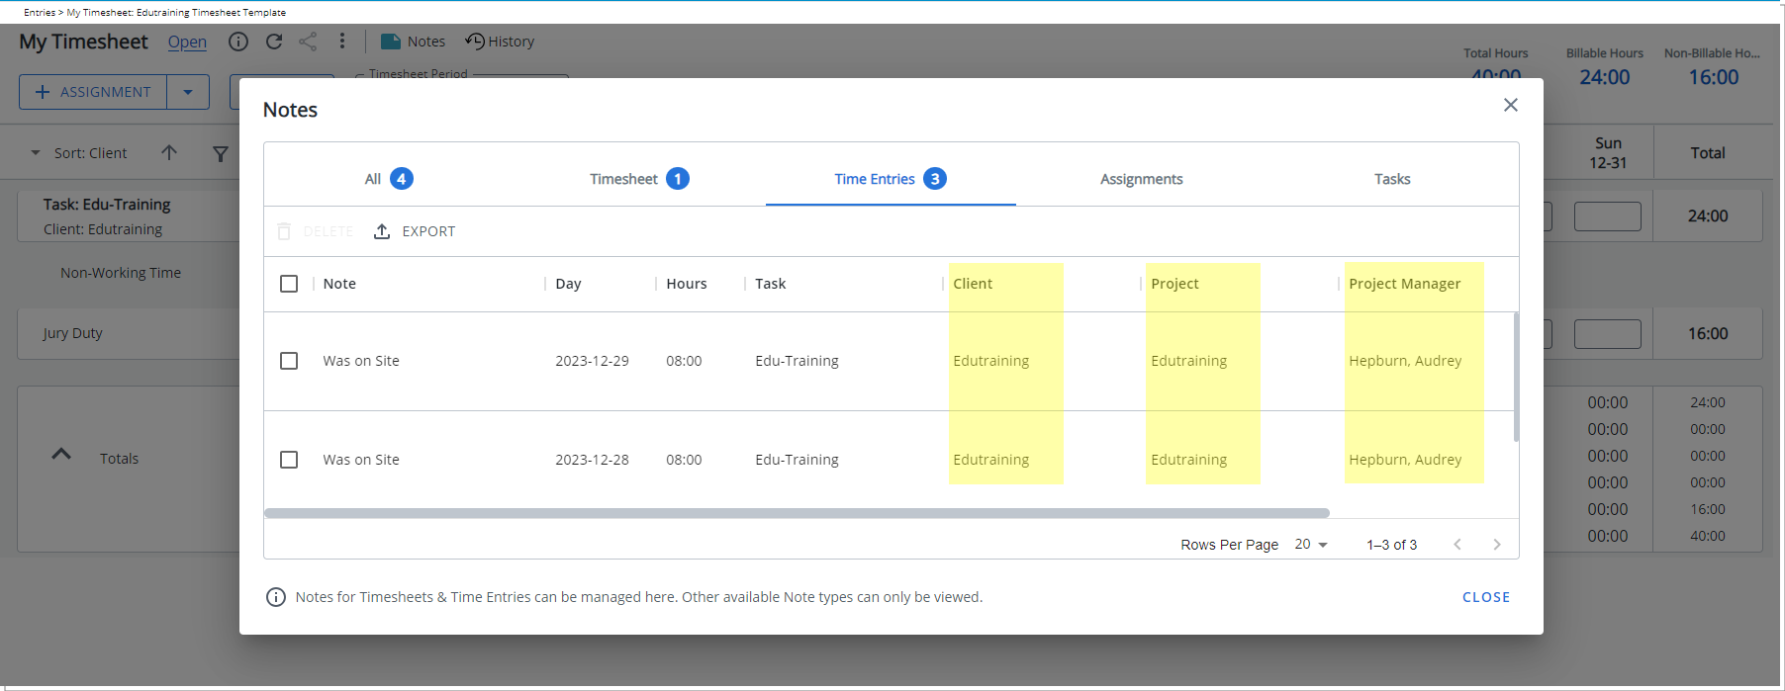Check the select-all notes checkbox
Image resolution: width=1785 pixels, height=691 pixels.
[x=289, y=284]
